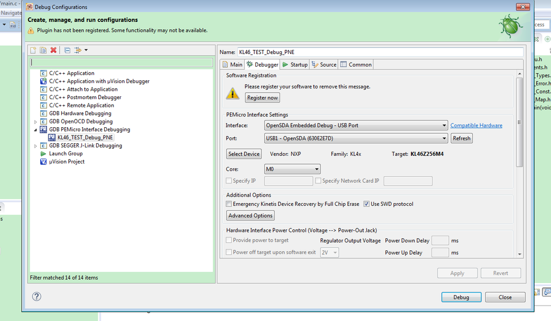Open the Regulator Output Voltage dropdown
Image resolution: width=551 pixels, height=321 pixels.
point(329,253)
